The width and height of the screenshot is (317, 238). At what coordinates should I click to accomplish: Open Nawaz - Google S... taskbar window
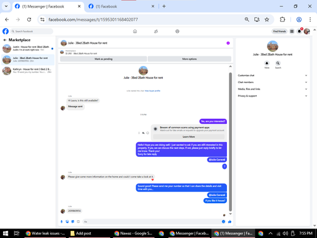pos(133,234)
